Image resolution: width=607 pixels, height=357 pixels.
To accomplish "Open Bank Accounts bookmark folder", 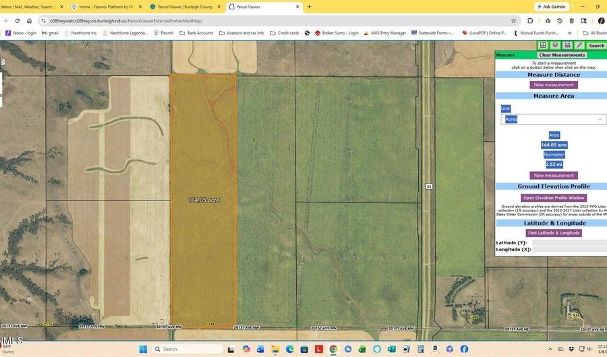I will tap(196, 33).
